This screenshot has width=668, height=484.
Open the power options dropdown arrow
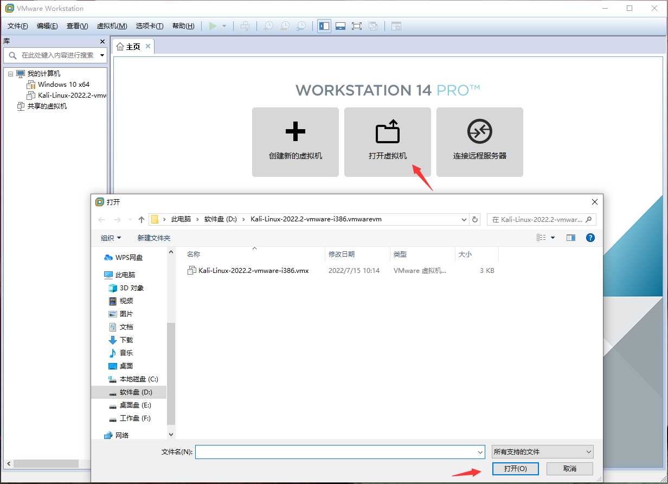click(x=224, y=26)
